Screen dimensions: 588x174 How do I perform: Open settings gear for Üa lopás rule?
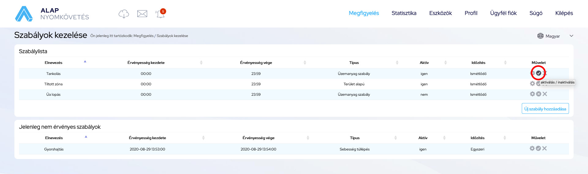tap(532, 94)
